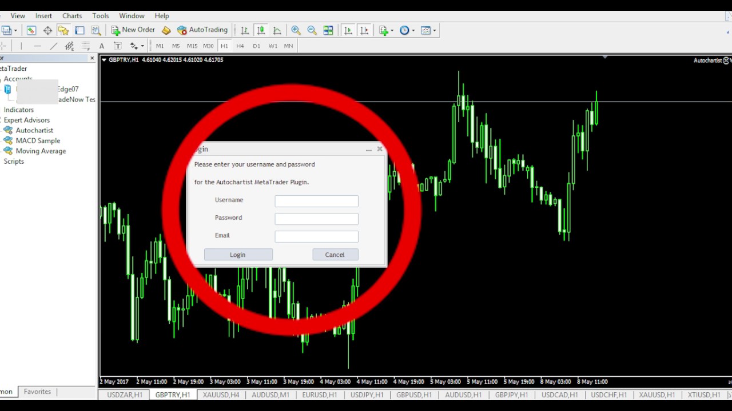
Task: Toggle the Data Window crosshair icon
Action: point(47,30)
